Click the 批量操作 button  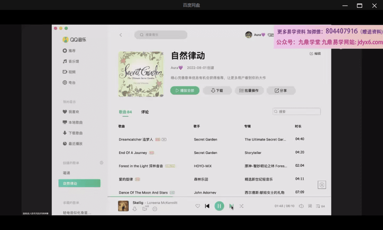pos(249,91)
